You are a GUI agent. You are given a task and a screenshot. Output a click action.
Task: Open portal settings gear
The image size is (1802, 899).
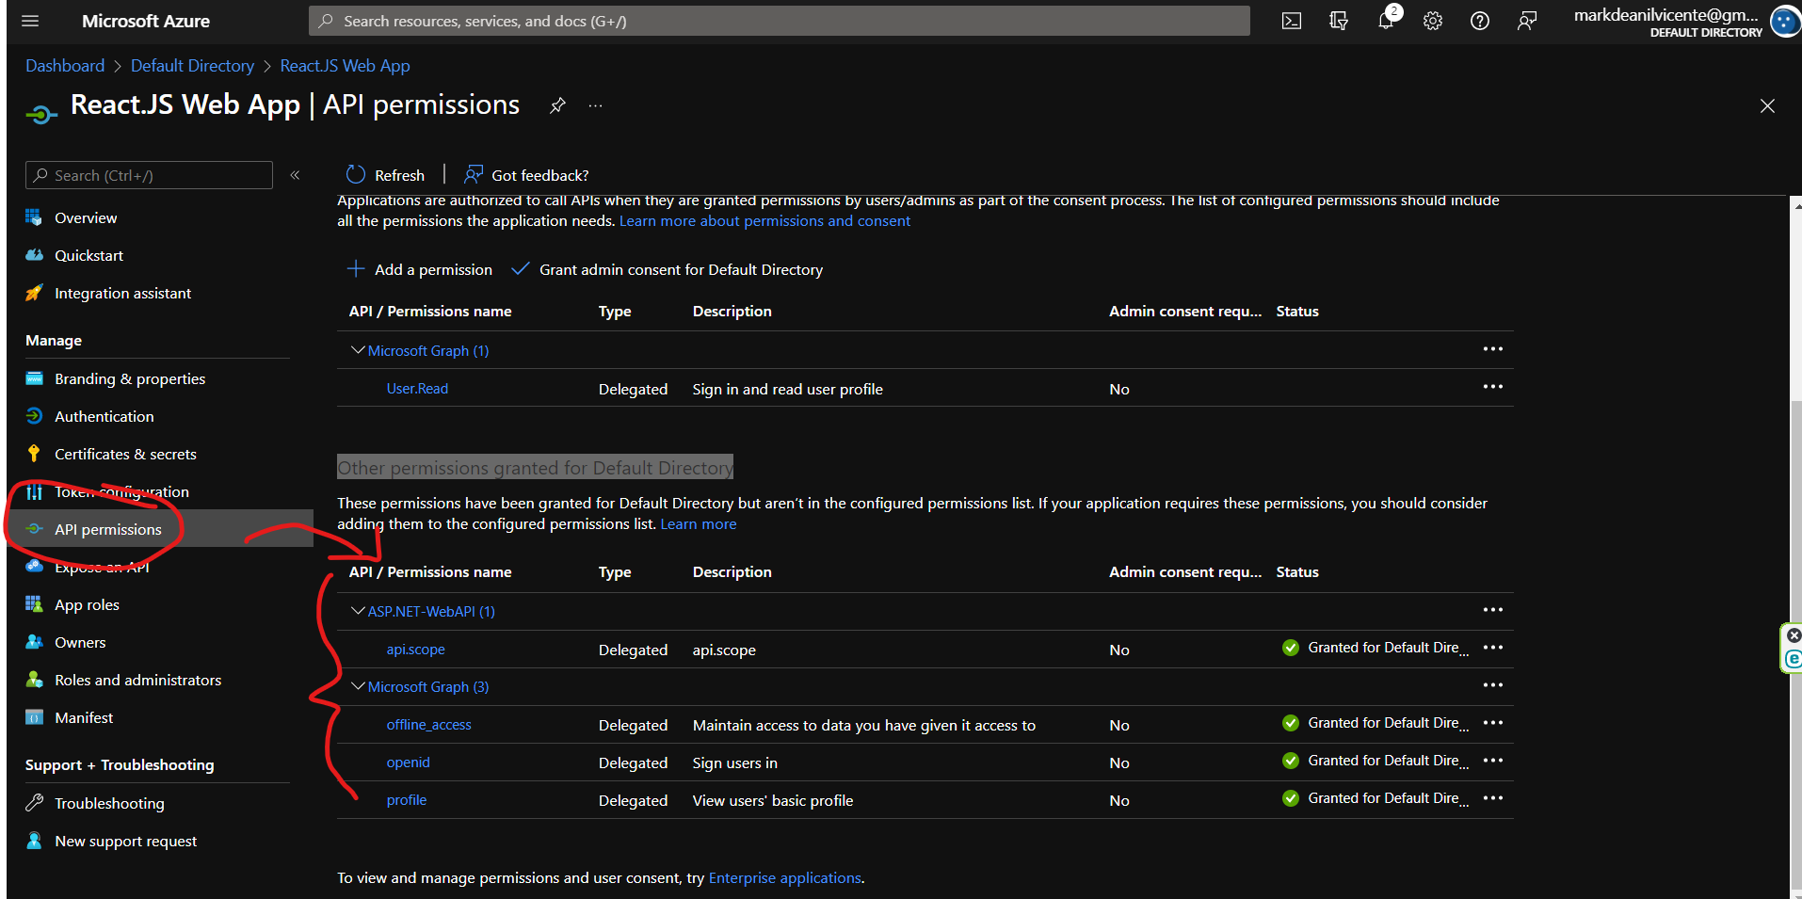click(x=1433, y=21)
